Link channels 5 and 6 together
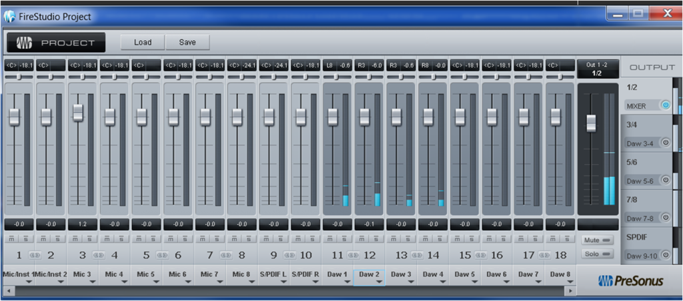 click(x=161, y=254)
